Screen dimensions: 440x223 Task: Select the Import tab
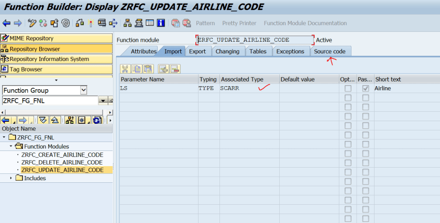pos(173,52)
